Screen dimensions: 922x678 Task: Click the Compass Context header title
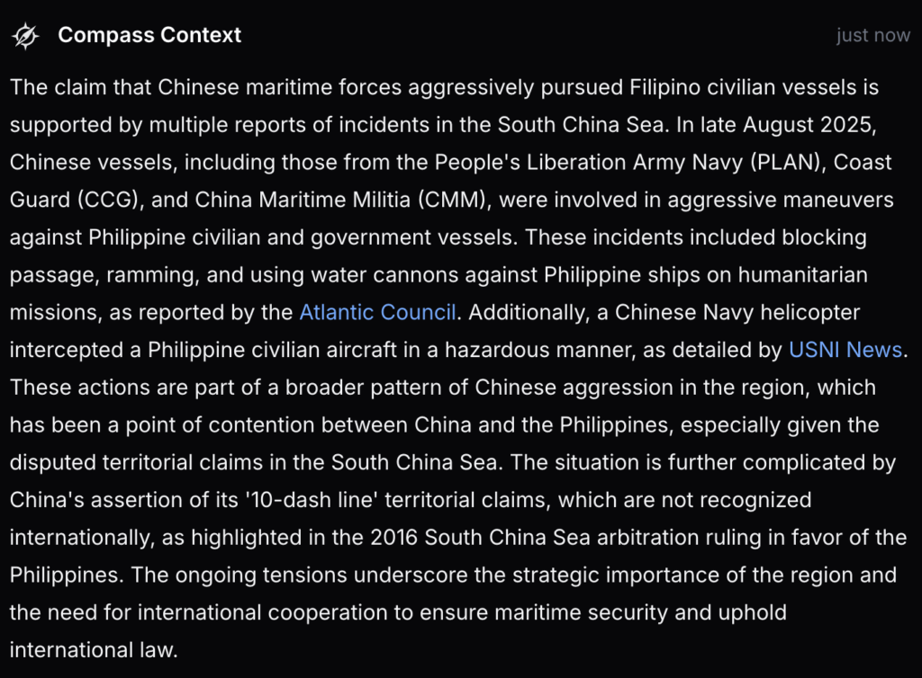click(149, 36)
